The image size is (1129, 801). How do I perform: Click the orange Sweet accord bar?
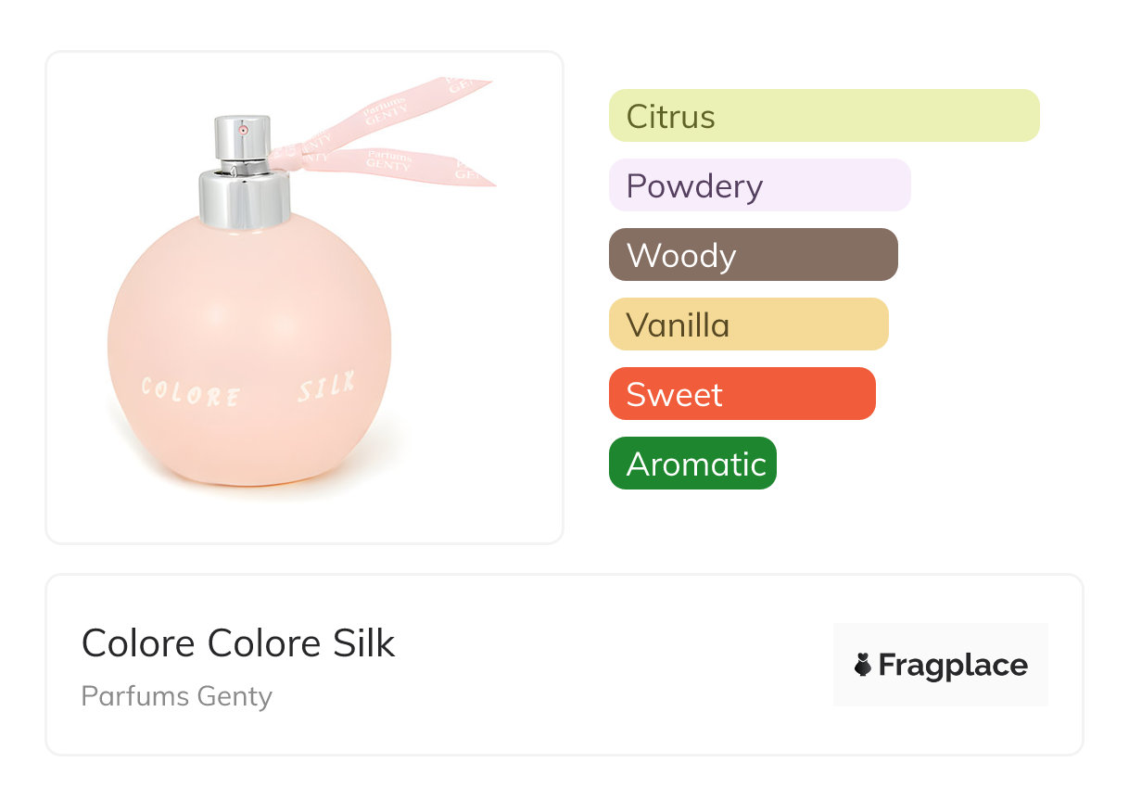click(742, 394)
